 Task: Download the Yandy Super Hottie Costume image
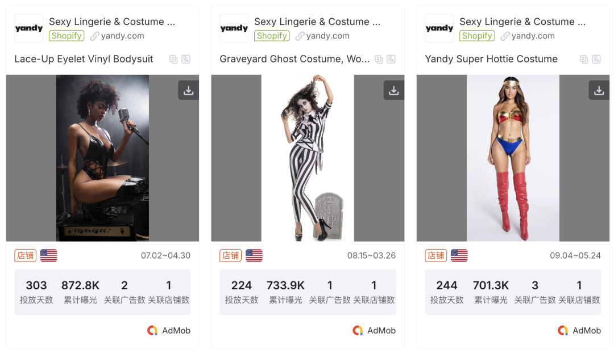(599, 90)
